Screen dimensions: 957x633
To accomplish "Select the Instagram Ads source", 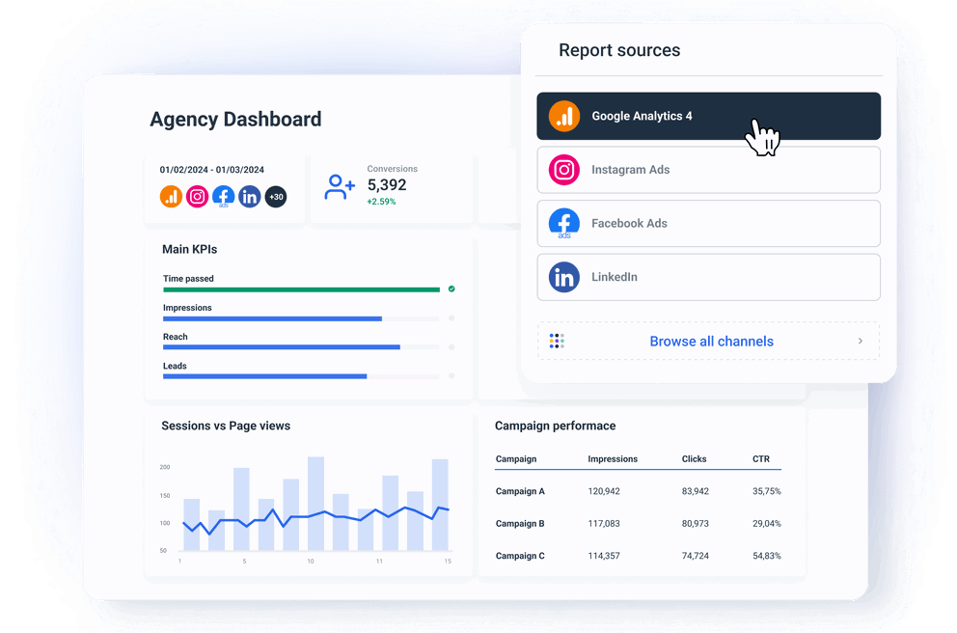I will point(709,170).
